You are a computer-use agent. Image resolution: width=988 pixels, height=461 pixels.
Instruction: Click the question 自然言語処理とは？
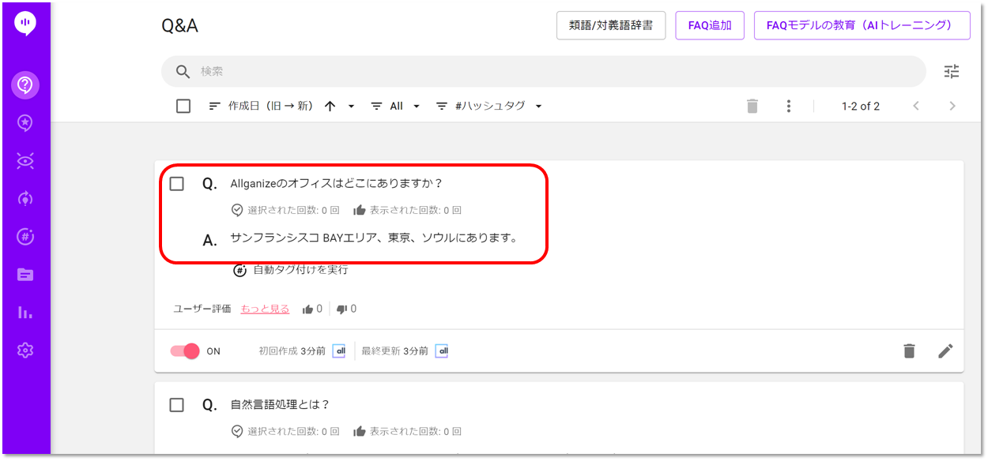click(280, 405)
